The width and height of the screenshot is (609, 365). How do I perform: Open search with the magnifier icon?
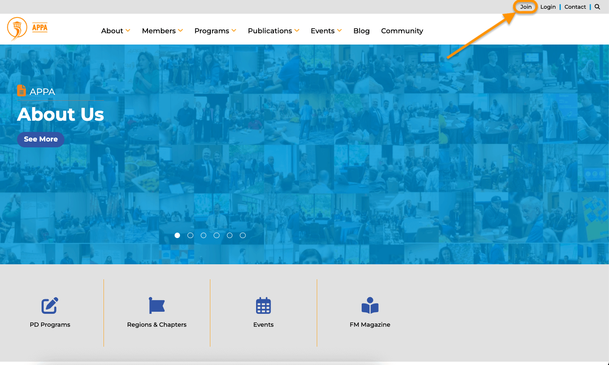pyautogui.click(x=597, y=7)
